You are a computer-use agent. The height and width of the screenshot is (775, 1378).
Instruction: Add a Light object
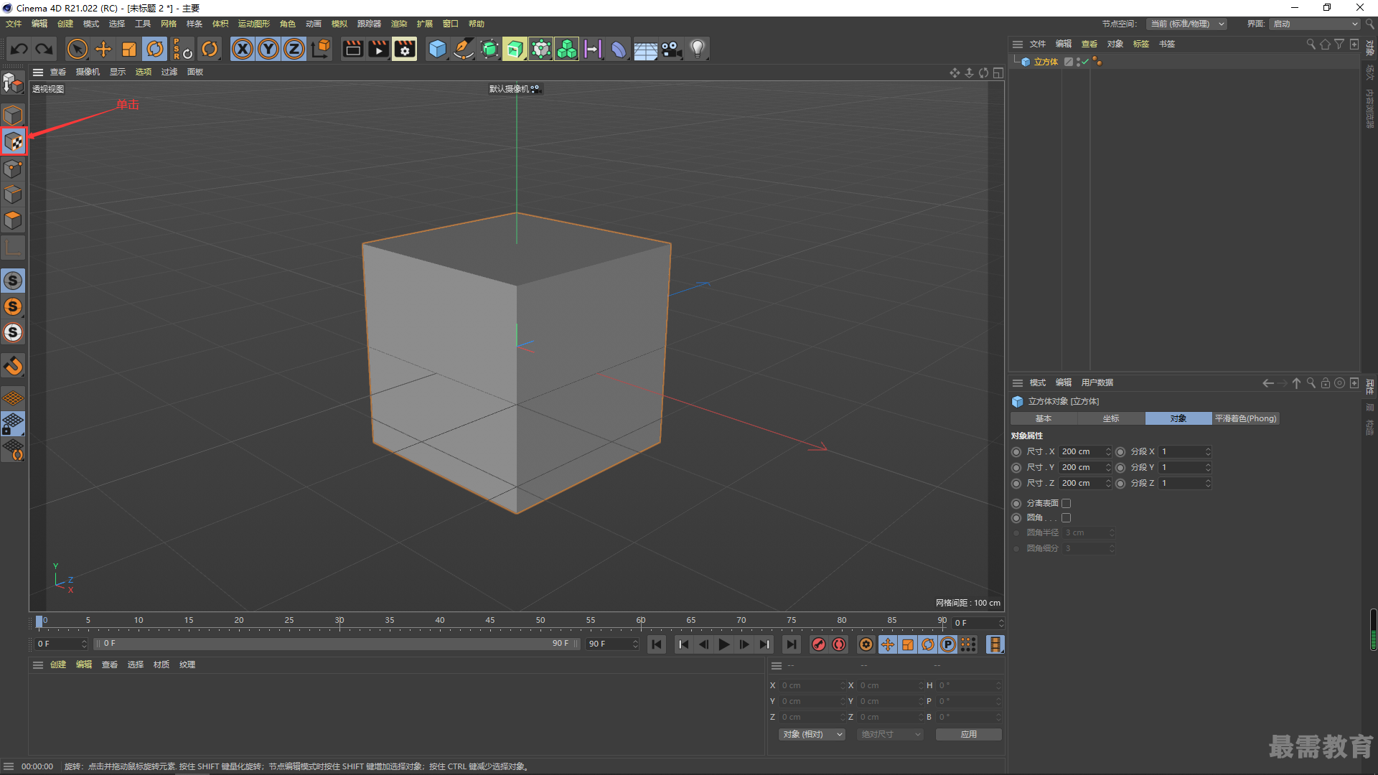pos(698,49)
